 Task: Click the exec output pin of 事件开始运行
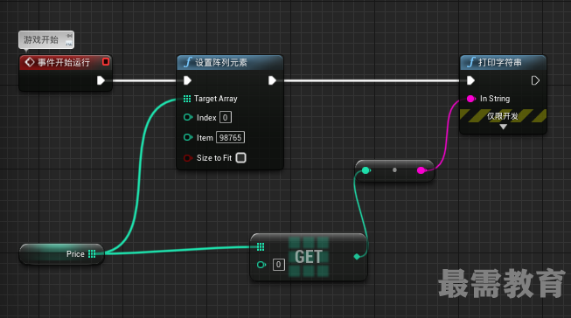[x=101, y=80]
